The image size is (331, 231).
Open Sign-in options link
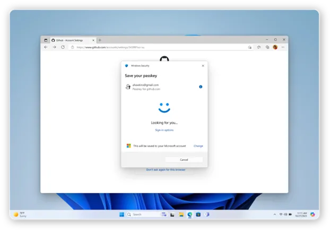click(164, 130)
